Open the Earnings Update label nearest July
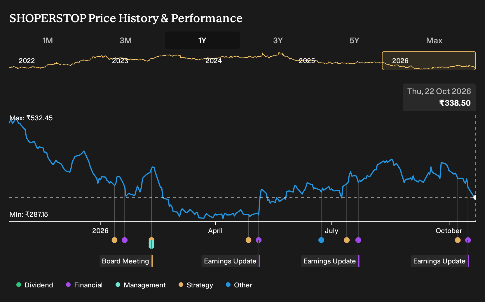 click(x=330, y=261)
